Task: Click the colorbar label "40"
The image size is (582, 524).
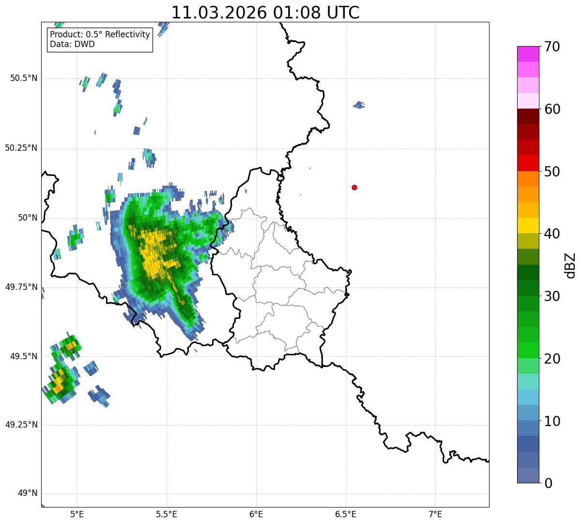Action: point(552,234)
